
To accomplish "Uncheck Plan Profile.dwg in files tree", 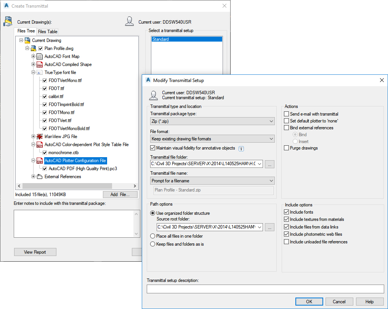I will click(40, 48).
